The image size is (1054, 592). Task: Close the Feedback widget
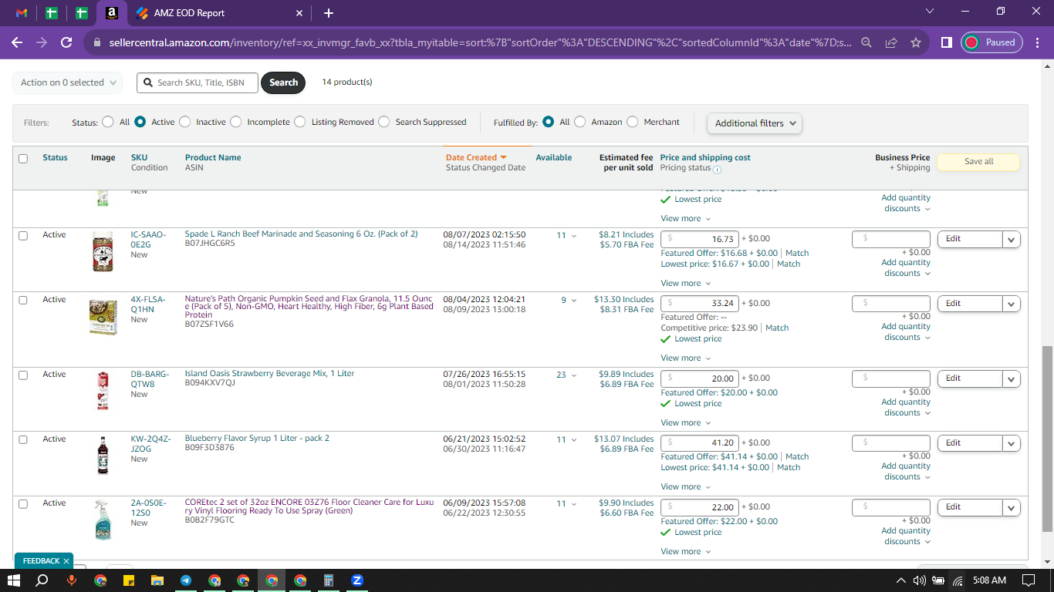(66, 561)
